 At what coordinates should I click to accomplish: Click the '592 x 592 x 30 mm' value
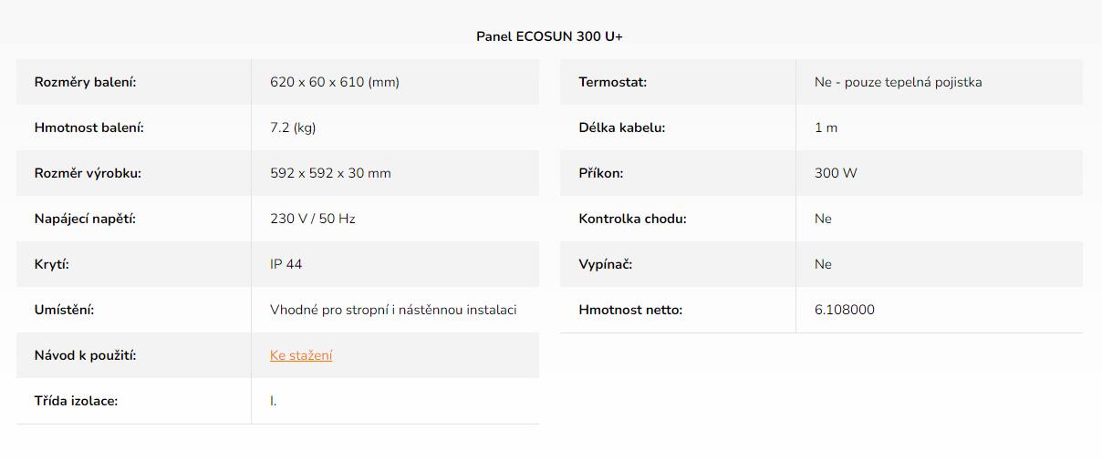click(330, 173)
